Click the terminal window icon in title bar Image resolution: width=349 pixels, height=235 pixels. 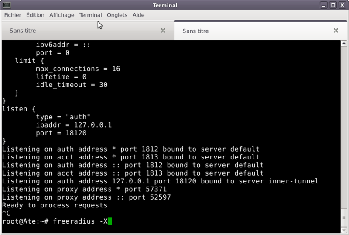click(7, 5)
